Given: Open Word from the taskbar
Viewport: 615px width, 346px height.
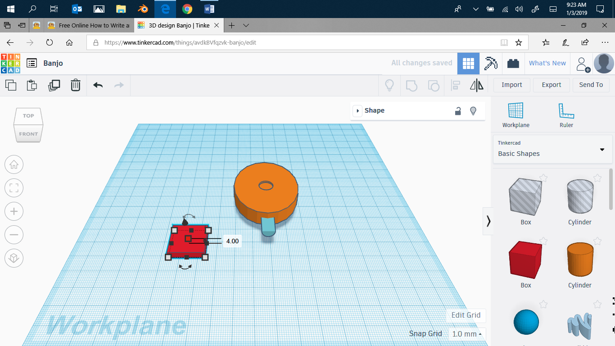Looking at the screenshot, I should (x=209, y=9).
